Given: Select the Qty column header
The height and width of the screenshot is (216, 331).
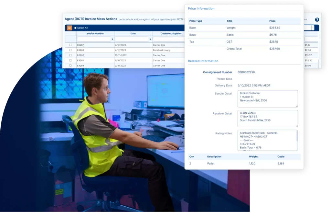Looking at the screenshot, I should pyautogui.click(x=191, y=157).
